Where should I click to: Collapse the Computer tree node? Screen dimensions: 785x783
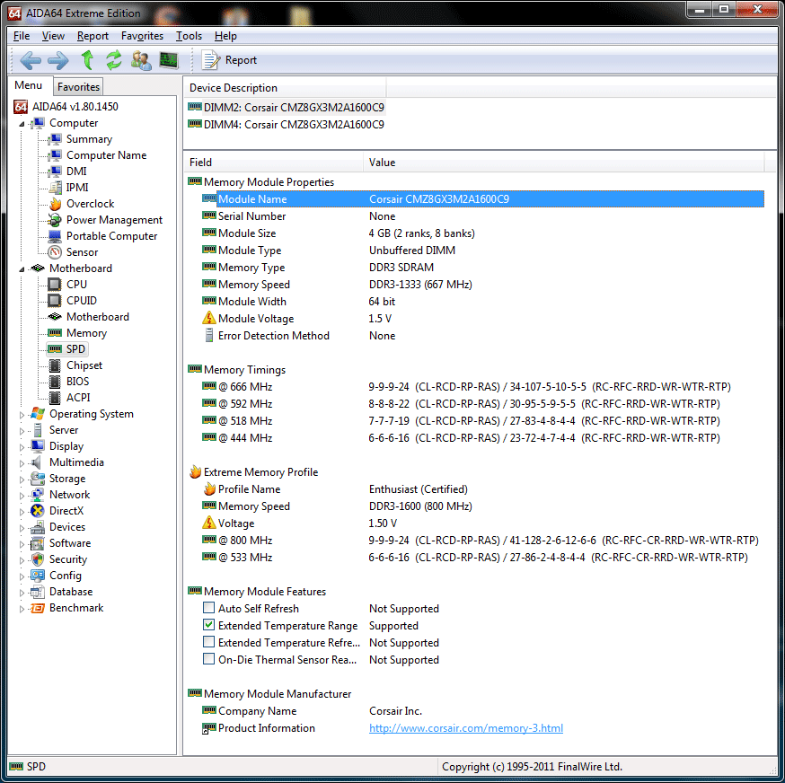point(22,124)
